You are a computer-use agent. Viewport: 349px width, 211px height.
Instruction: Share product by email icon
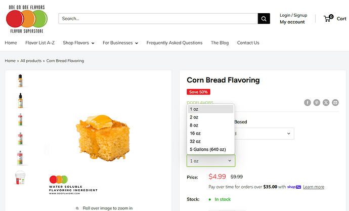pyautogui.click(x=335, y=102)
